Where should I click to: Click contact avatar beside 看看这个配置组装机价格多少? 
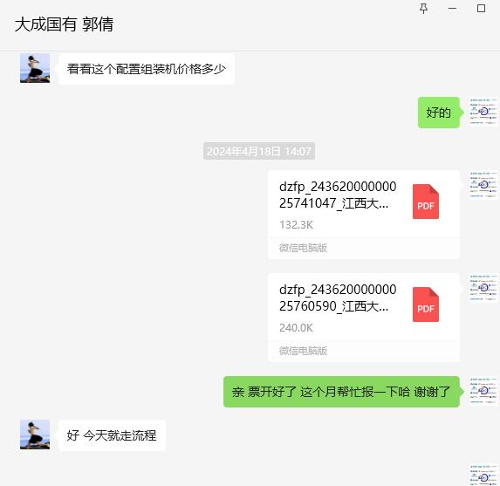coord(35,68)
